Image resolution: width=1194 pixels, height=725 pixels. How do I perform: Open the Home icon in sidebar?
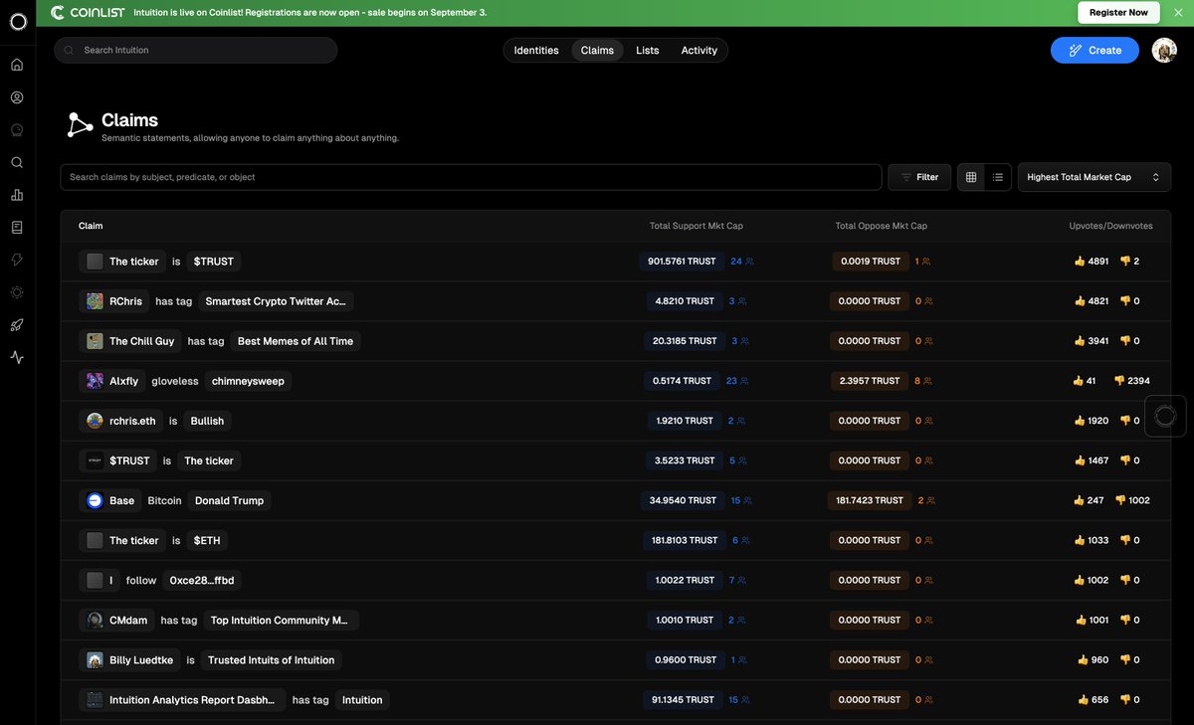(x=17, y=66)
